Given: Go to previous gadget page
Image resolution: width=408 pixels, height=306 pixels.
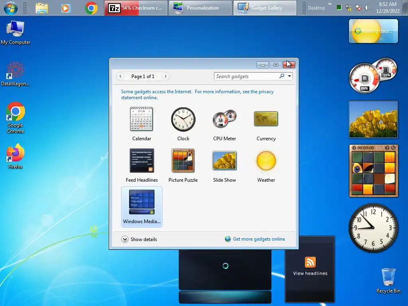Looking at the screenshot, I should (x=120, y=76).
